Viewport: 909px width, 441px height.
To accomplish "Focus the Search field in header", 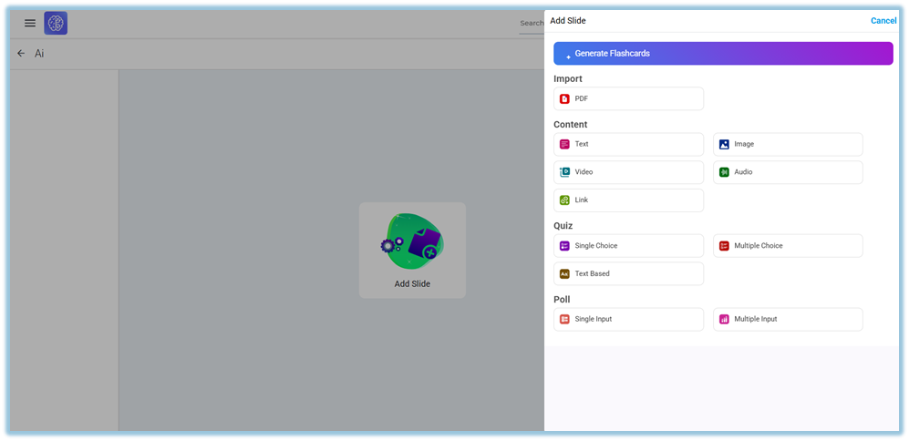I will click(531, 24).
